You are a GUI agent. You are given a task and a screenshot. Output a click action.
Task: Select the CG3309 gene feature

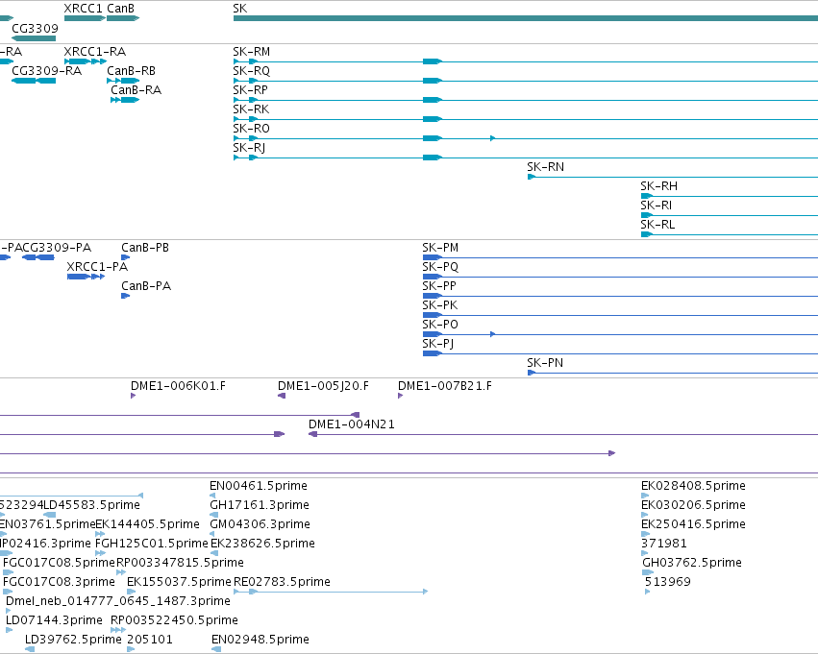point(34,38)
